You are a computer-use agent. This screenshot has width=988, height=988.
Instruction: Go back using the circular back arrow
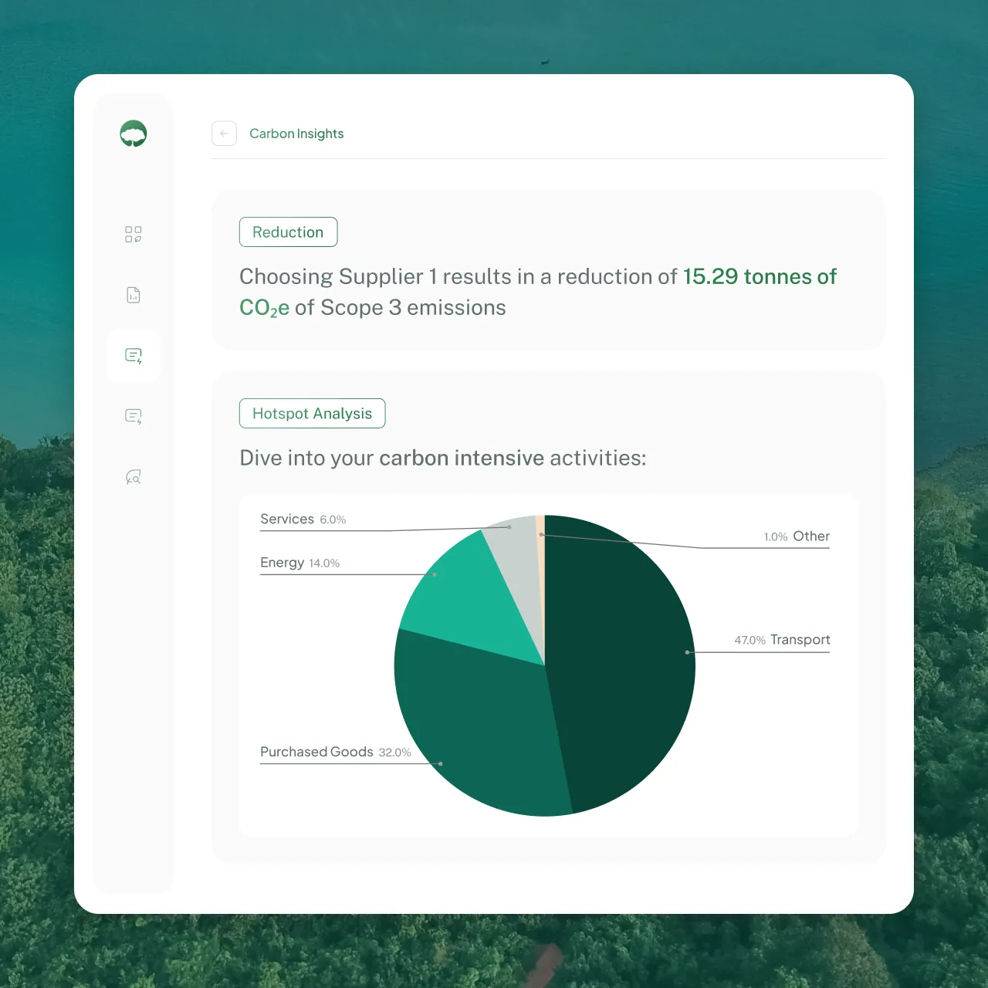[x=224, y=133]
